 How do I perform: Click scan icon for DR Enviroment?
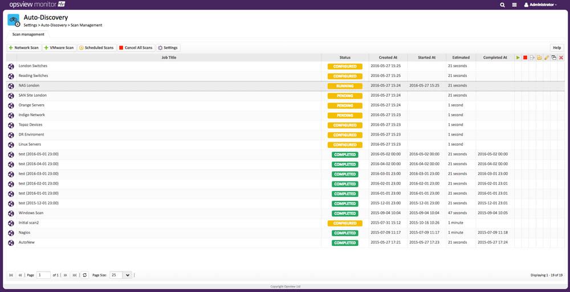coord(11,135)
